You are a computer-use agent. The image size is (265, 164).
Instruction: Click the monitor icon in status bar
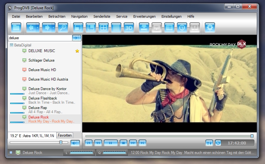click(x=18, y=153)
